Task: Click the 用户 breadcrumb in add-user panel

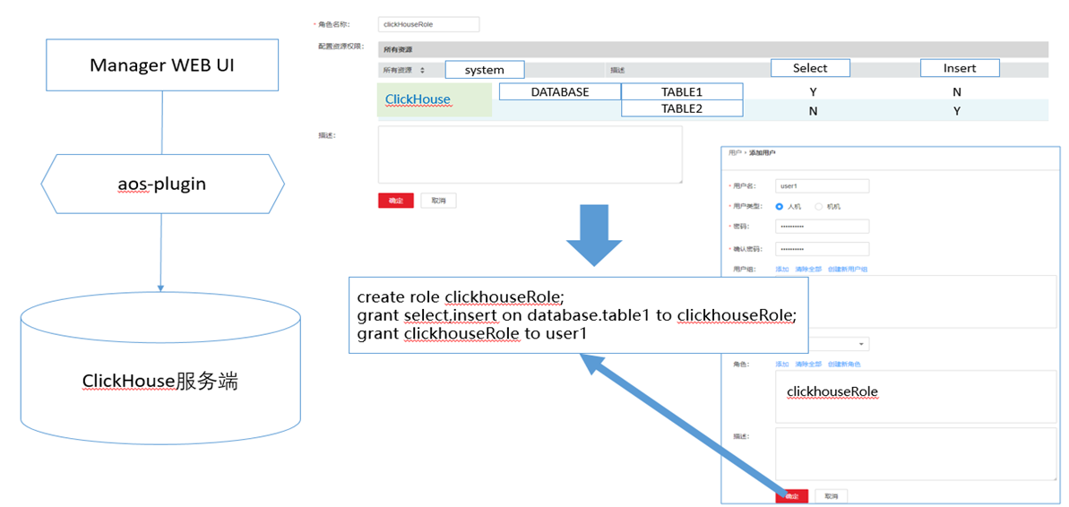Action: 734,153
